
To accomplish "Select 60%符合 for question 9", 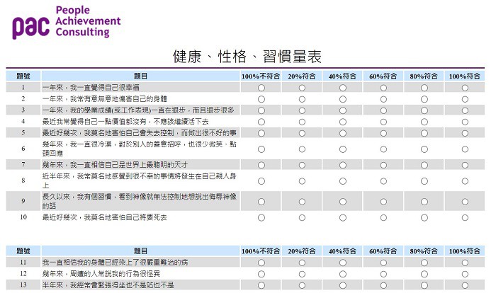I will click(x=383, y=201).
